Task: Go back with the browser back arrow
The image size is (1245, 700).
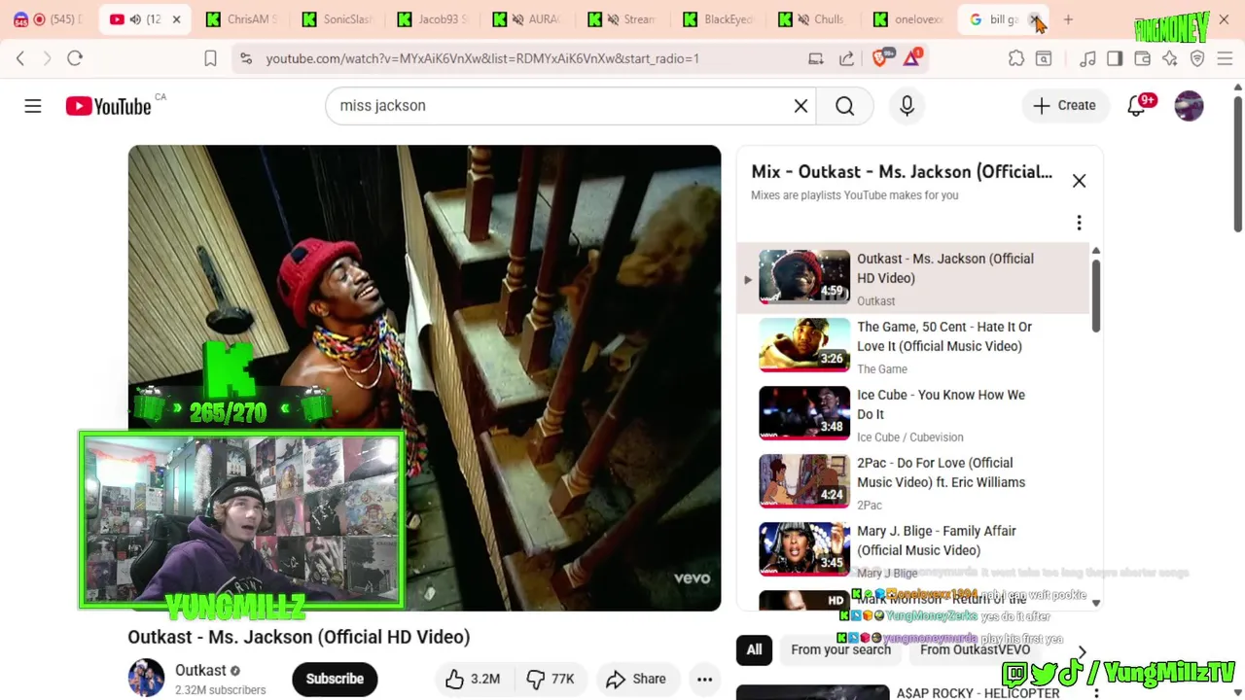Action: (20, 58)
